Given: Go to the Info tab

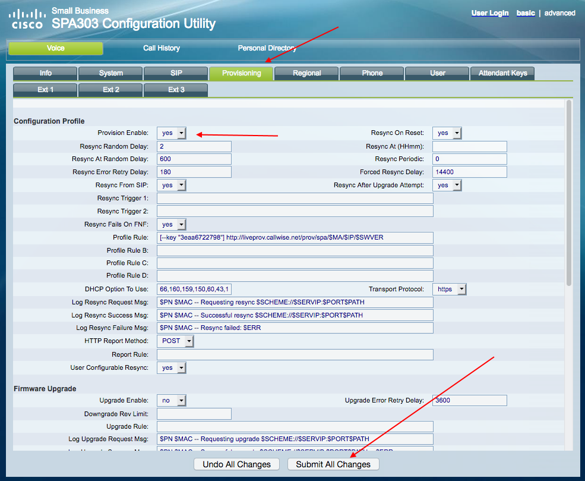Looking at the screenshot, I should 45,73.
